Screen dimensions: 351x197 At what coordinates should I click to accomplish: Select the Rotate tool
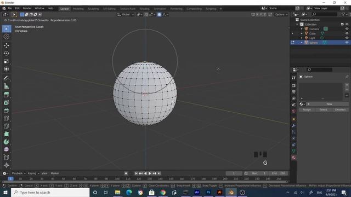6,53
